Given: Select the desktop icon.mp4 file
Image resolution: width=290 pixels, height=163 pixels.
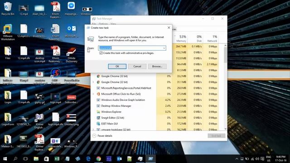Looking at the screenshot, I should (39, 56).
